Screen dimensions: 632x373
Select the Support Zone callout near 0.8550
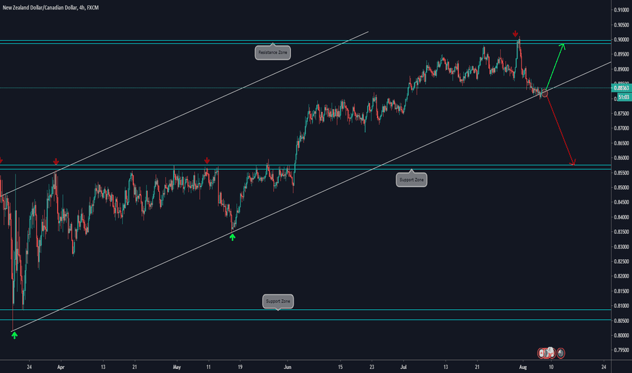click(412, 180)
